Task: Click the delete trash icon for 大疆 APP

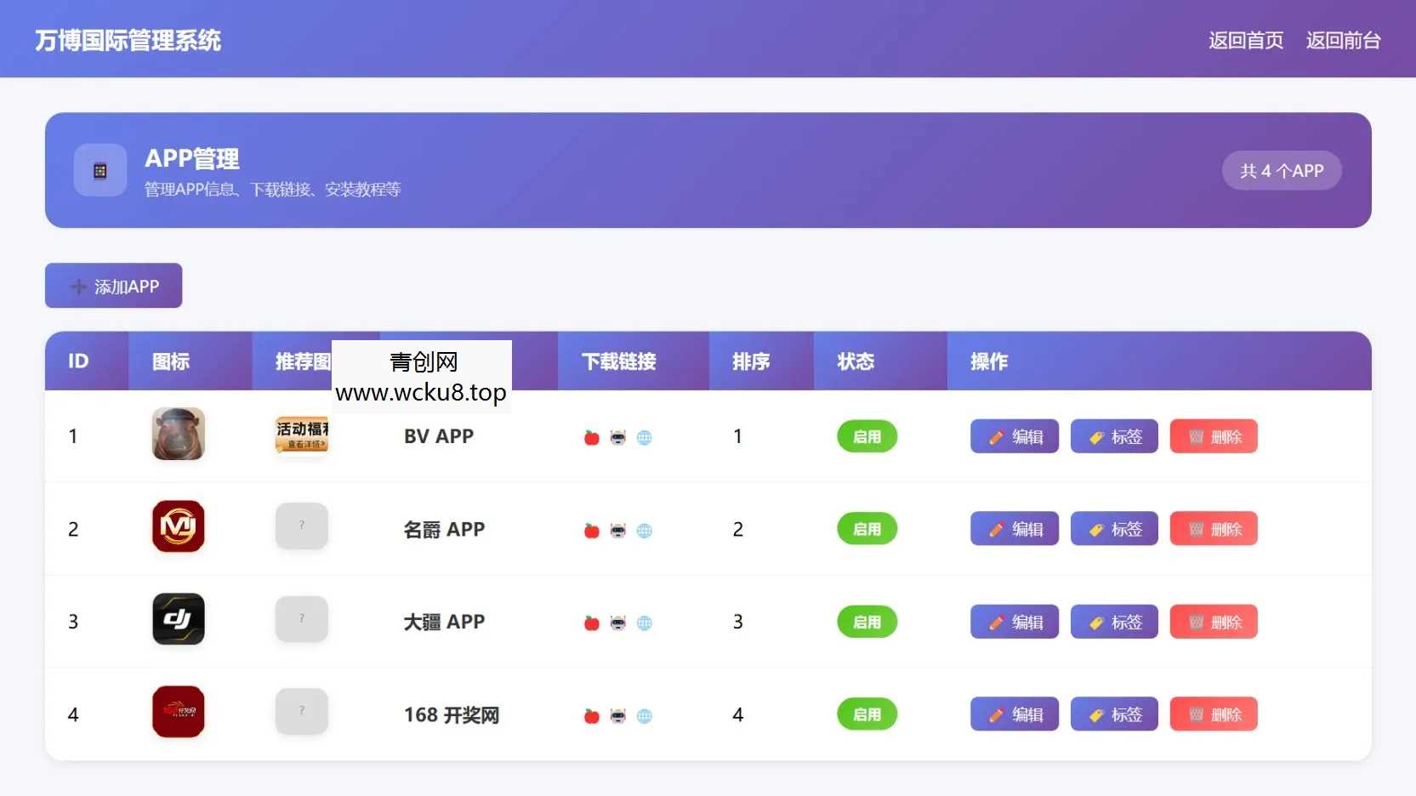Action: pos(1196,622)
